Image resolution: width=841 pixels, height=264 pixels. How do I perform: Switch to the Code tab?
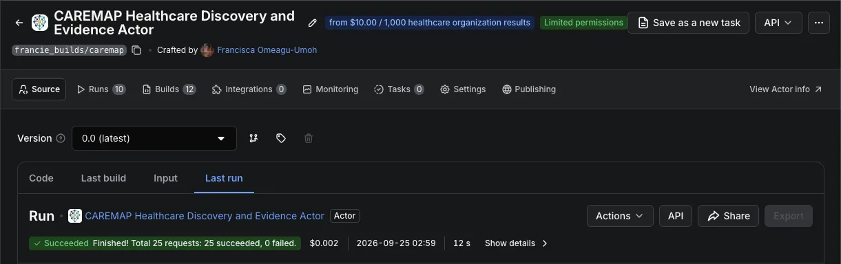tap(41, 178)
